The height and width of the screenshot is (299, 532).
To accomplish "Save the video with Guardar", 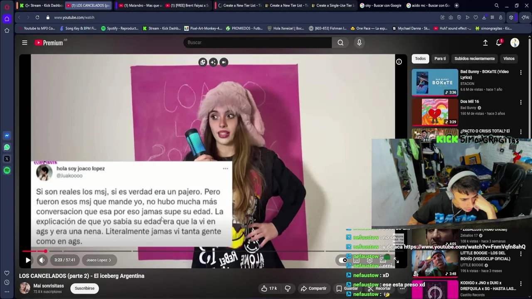I will pos(347,288).
